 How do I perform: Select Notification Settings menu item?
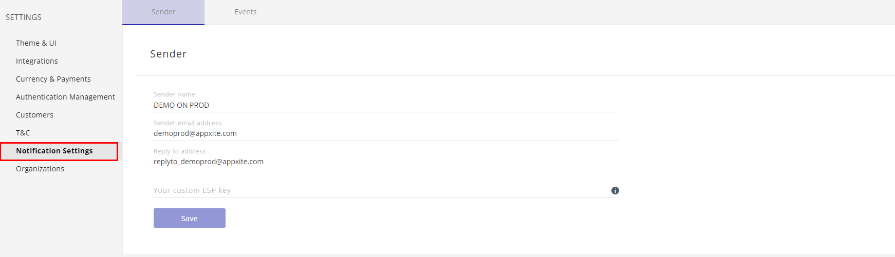pos(59,151)
